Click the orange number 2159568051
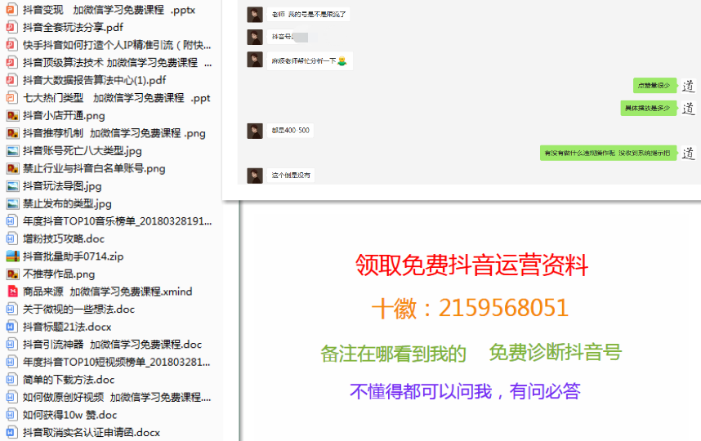Viewport: 701px width, 441px height. 503,308
